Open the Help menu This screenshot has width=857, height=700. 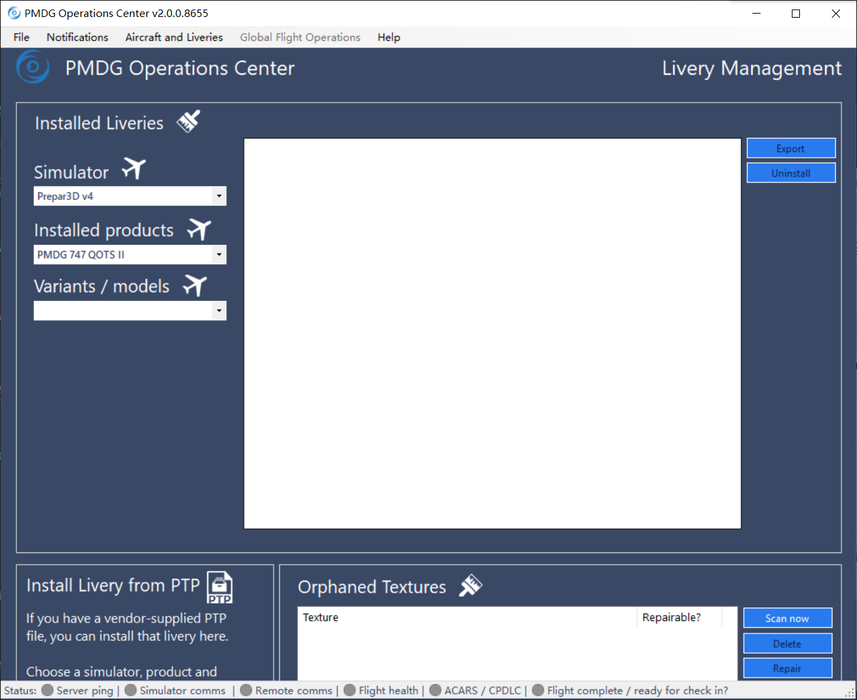(x=389, y=37)
